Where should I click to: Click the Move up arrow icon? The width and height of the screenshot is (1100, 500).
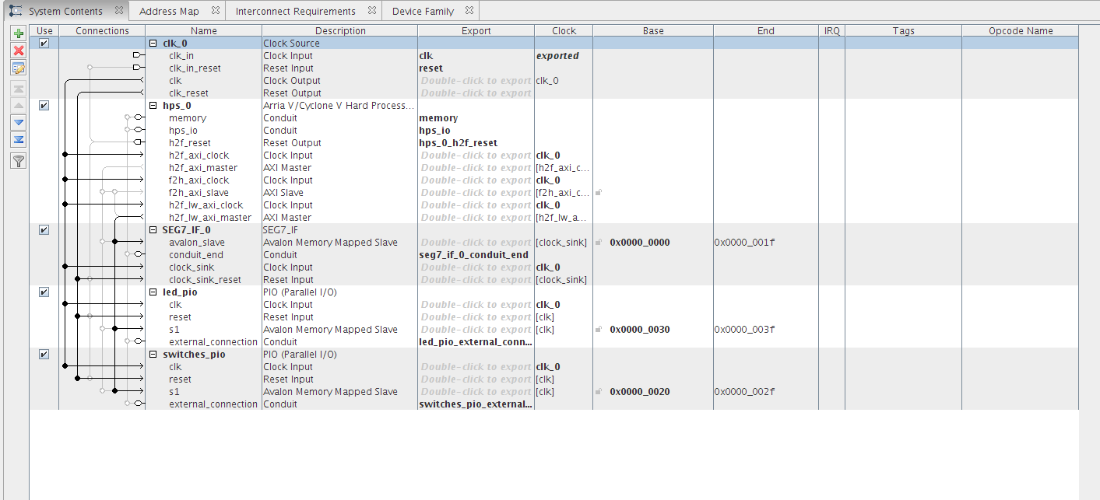pyautogui.click(x=19, y=105)
